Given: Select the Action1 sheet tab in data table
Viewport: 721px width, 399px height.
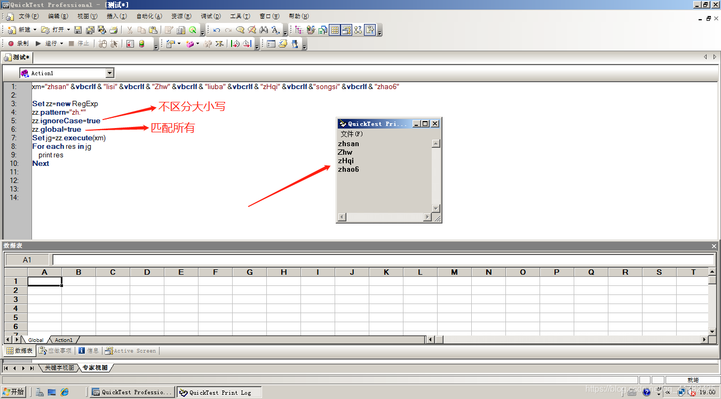Looking at the screenshot, I should click(x=64, y=340).
